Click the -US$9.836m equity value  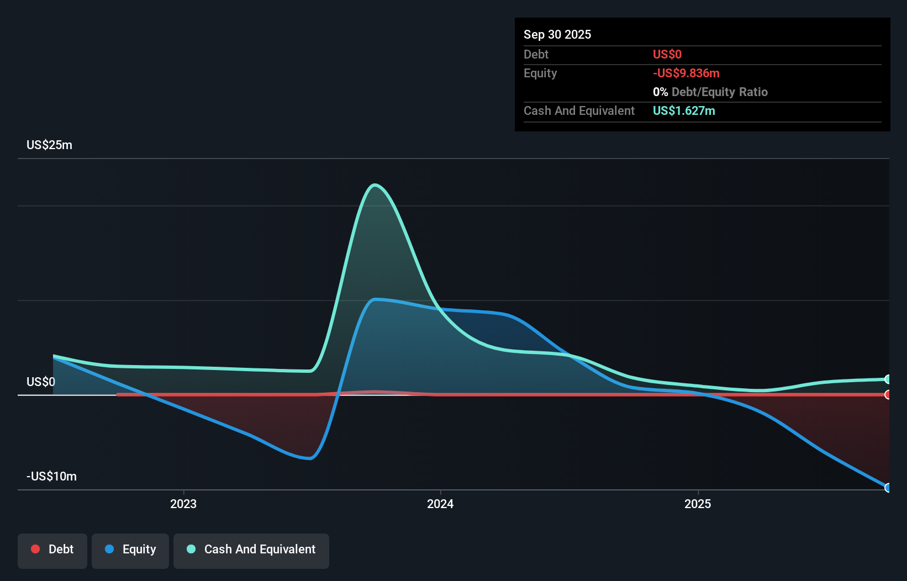click(x=686, y=72)
